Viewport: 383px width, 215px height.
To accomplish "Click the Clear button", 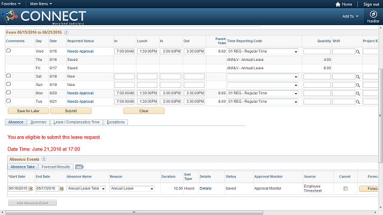I will 144,110.
